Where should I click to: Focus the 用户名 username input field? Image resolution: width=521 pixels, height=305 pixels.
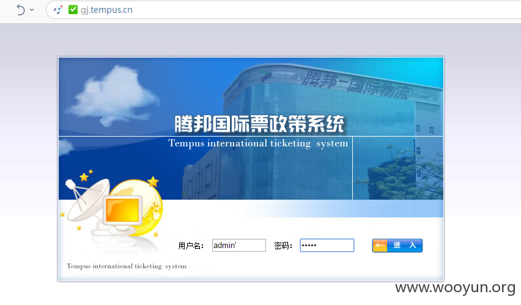(239, 246)
